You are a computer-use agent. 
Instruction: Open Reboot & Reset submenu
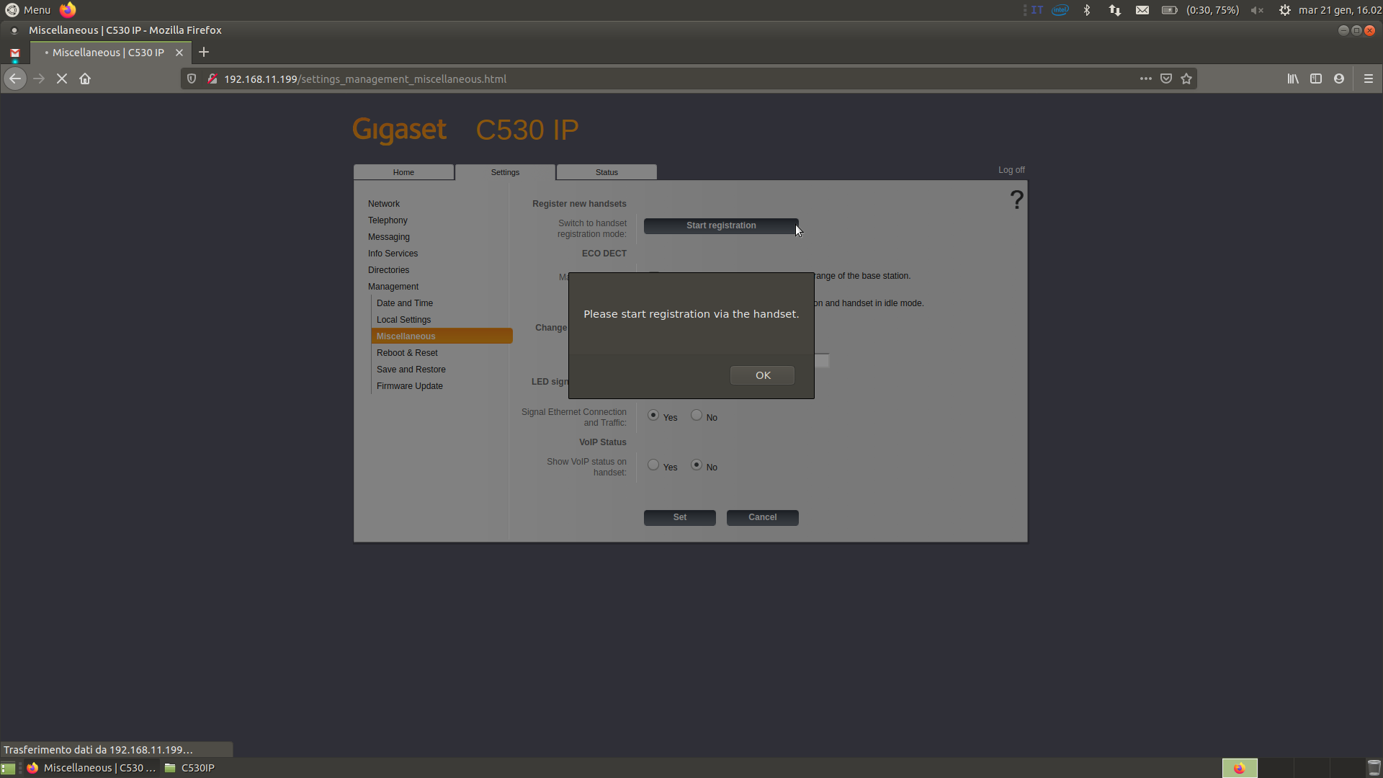coord(407,353)
